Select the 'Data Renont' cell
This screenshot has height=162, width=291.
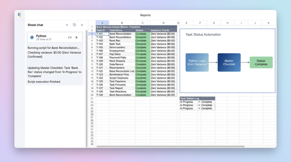(x=122, y=64)
